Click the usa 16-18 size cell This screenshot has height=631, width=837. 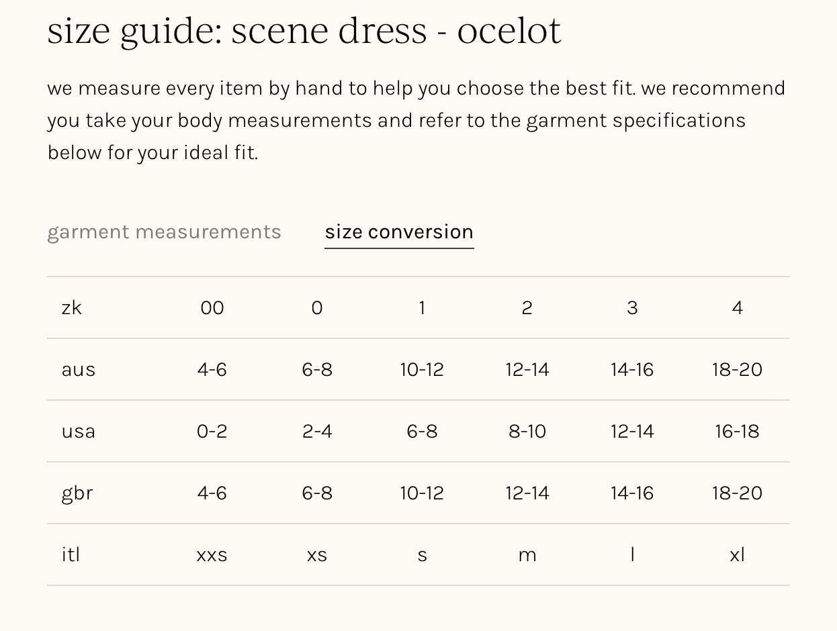pos(737,431)
